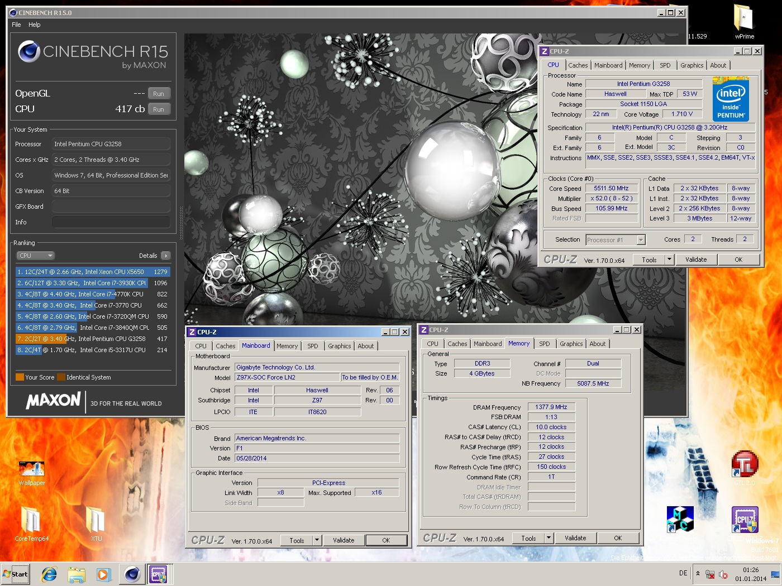This screenshot has height=586, width=782.
Task: Expand Tools arrow in CPU-Z Mainboard window
Action: 317,540
